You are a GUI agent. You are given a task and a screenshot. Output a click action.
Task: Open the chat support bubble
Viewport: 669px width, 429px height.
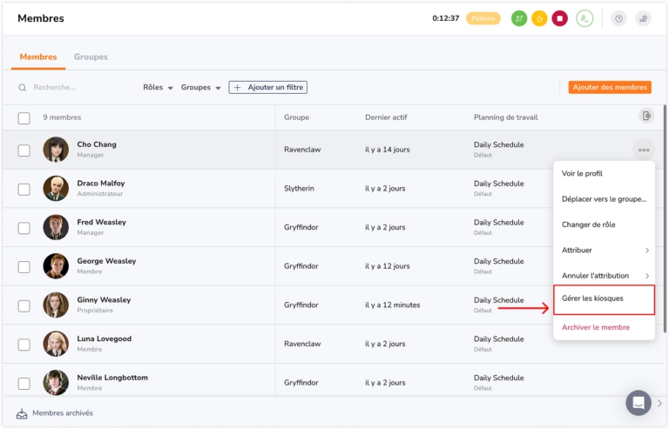[639, 403]
